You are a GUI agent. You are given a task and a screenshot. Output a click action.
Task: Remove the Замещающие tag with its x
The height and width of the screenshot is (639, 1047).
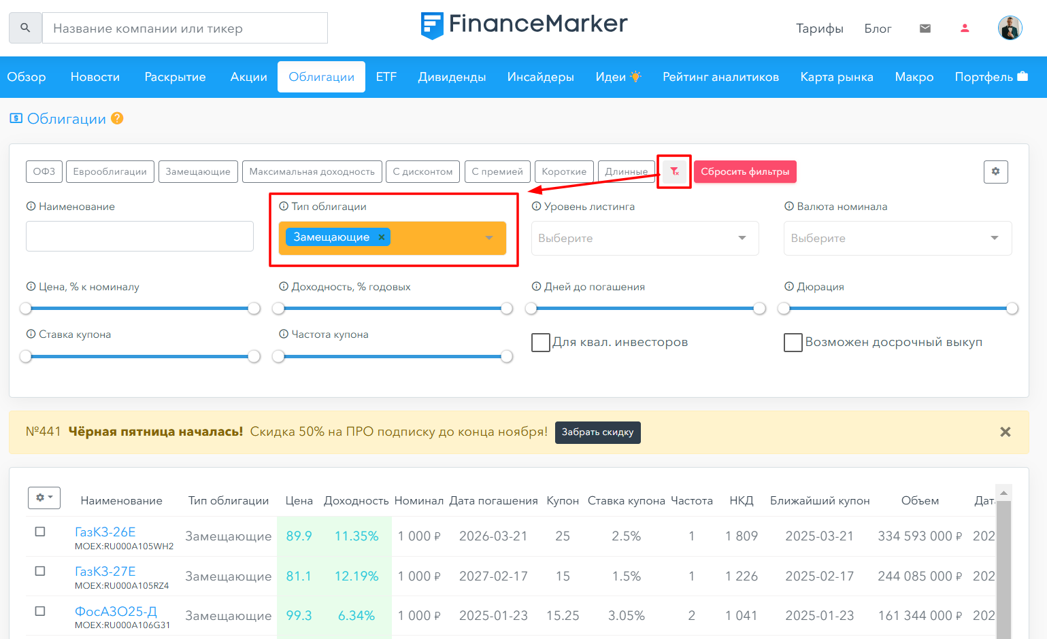[382, 237]
